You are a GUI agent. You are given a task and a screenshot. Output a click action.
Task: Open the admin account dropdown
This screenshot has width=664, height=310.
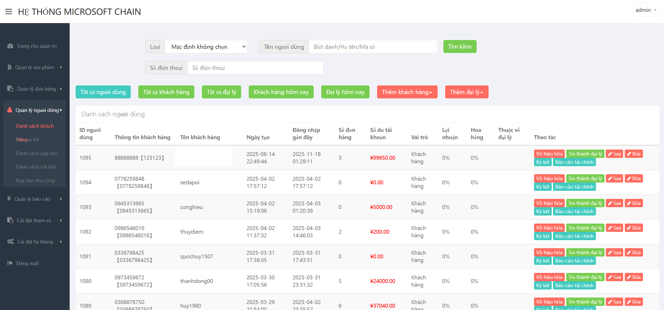(646, 10)
